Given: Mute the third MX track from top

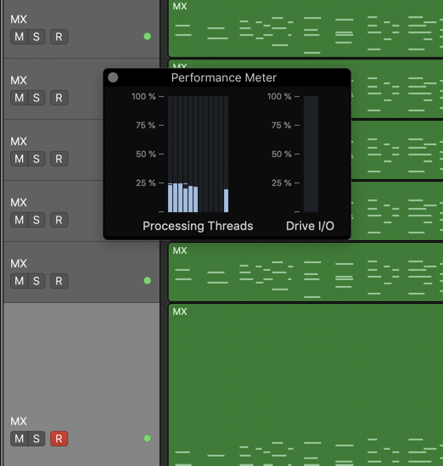Looking at the screenshot, I should (x=19, y=159).
